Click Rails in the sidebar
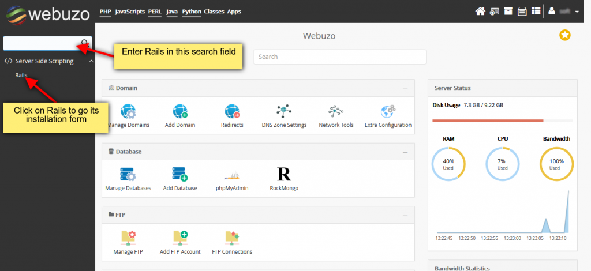591x271 pixels. [21, 75]
